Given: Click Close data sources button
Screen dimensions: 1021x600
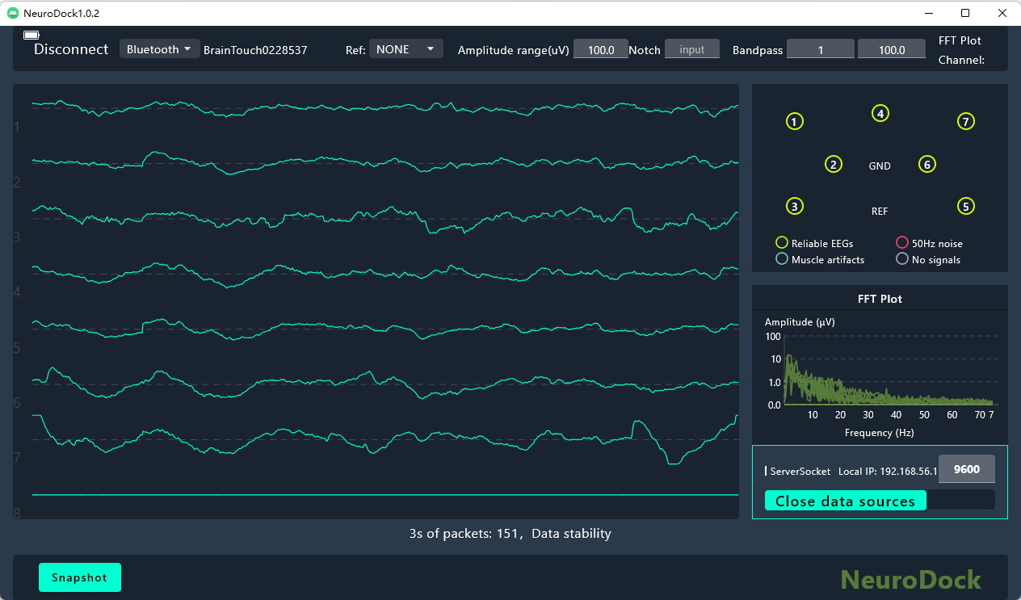Looking at the screenshot, I should click(846, 501).
